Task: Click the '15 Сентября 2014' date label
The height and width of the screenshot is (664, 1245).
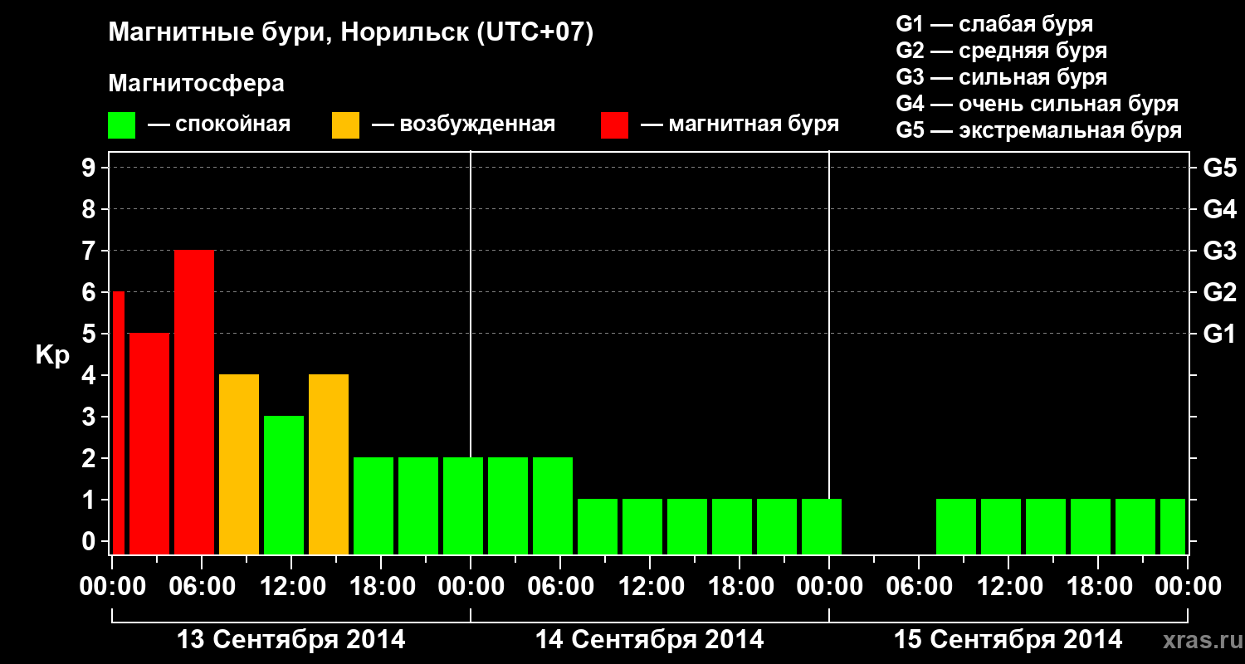Action: (1008, 640)
